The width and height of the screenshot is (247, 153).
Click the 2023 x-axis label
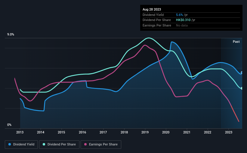(229, 132)
